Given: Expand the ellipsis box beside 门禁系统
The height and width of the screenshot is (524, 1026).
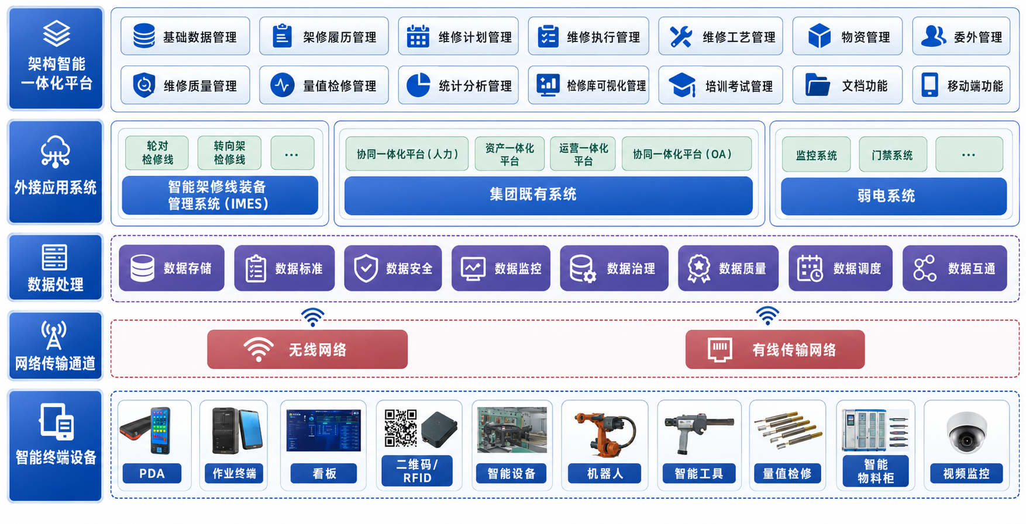Looking at the screenshot, I should (x=969, y=155).
